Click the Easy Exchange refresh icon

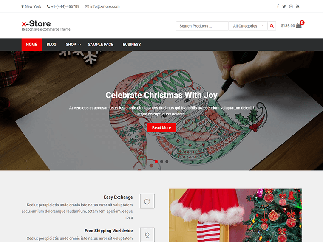tap(147, 201)
